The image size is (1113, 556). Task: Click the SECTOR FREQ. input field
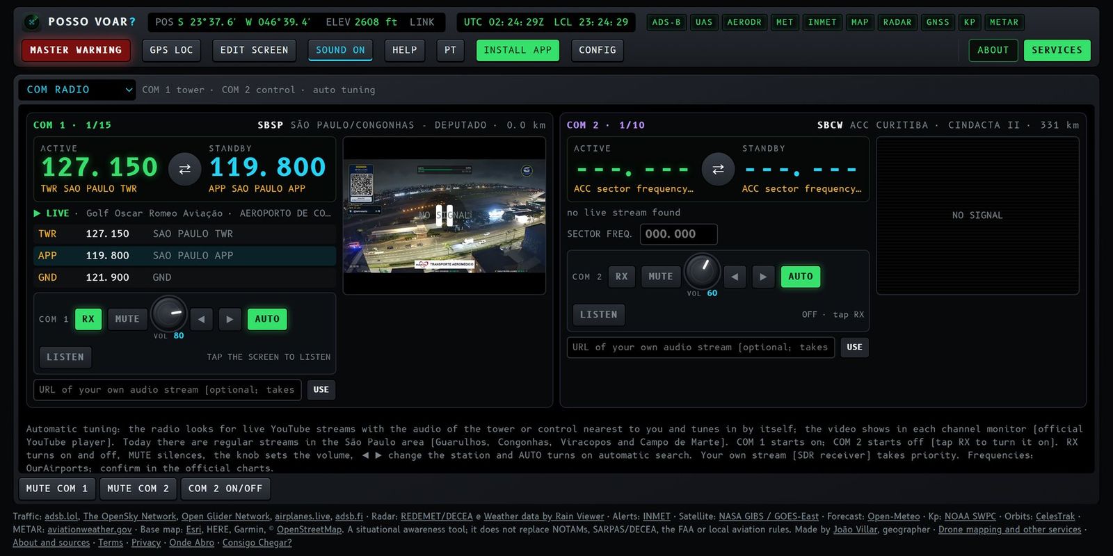tap(678, 234)
